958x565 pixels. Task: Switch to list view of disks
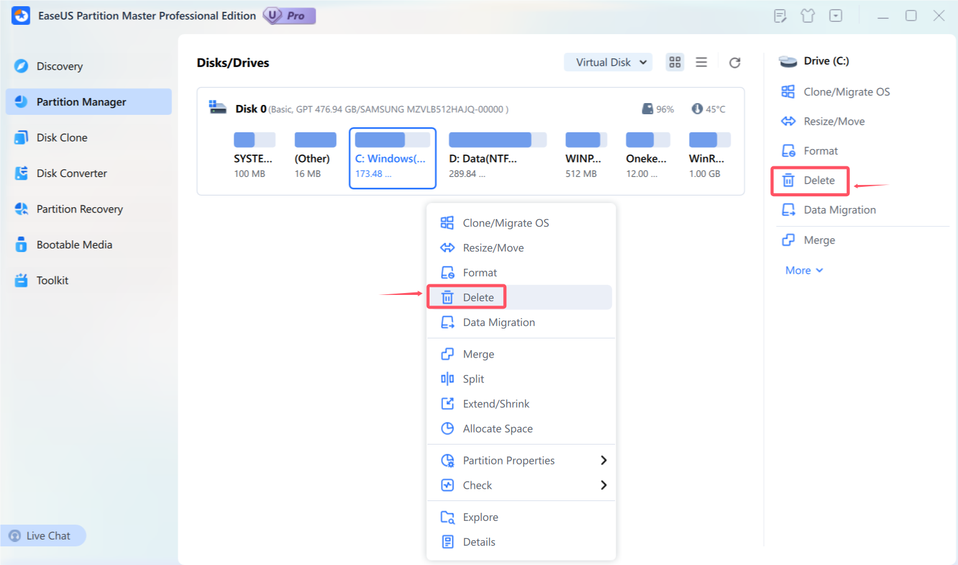tap(701, 62)
